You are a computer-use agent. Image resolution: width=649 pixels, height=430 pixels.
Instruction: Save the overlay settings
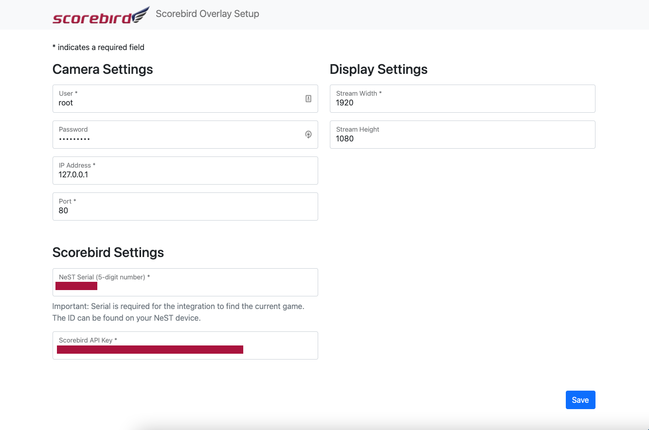pos(580,400)
